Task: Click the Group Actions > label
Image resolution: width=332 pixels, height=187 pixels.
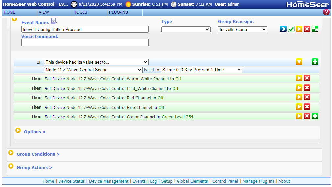Action: (x=35, y=168)
